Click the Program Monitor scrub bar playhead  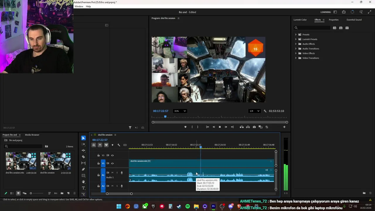pos(165,117)
